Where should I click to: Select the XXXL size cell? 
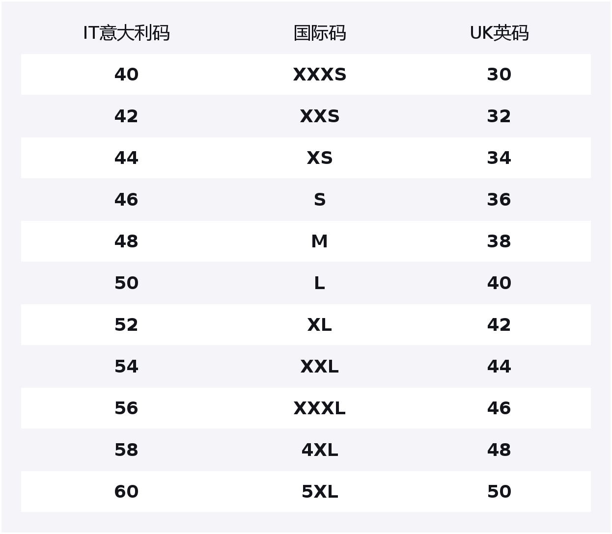320,408
